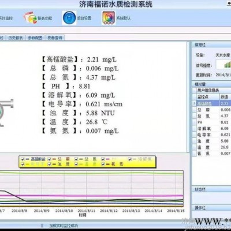Open the 系统默认 color wheel icon
Screen dimensions: 231x231
tap(109, 18)
